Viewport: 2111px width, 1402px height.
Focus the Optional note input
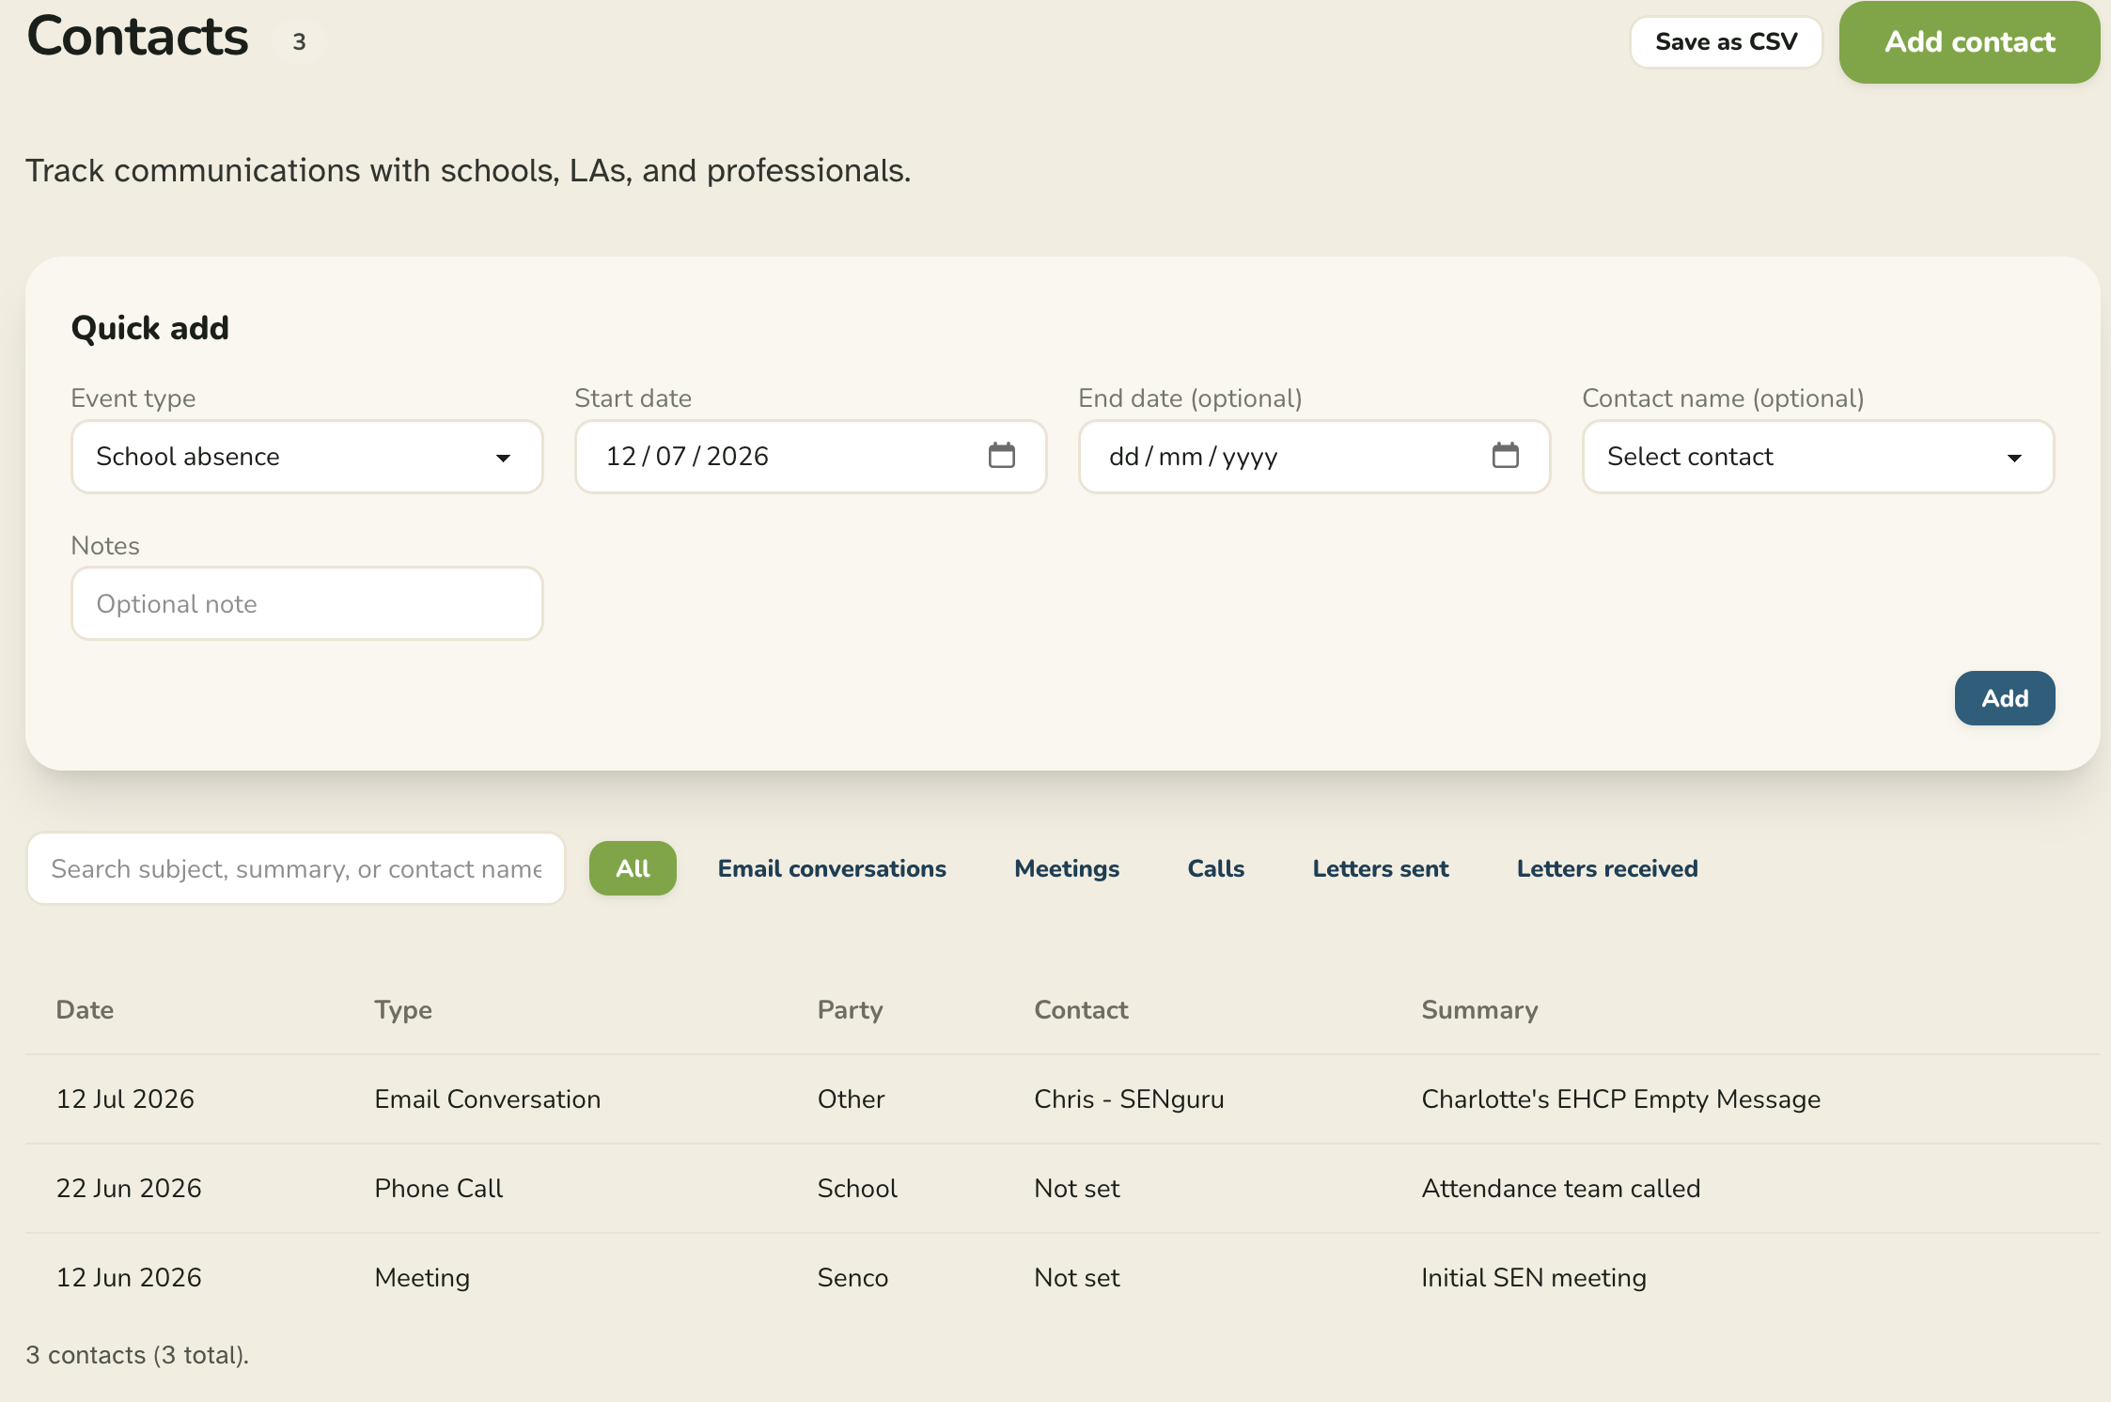(307, 603)
